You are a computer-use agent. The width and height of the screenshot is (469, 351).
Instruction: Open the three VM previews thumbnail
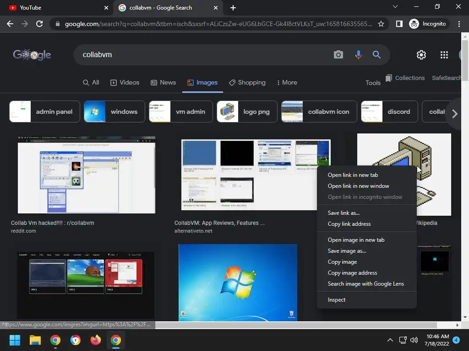pos(86,285)
